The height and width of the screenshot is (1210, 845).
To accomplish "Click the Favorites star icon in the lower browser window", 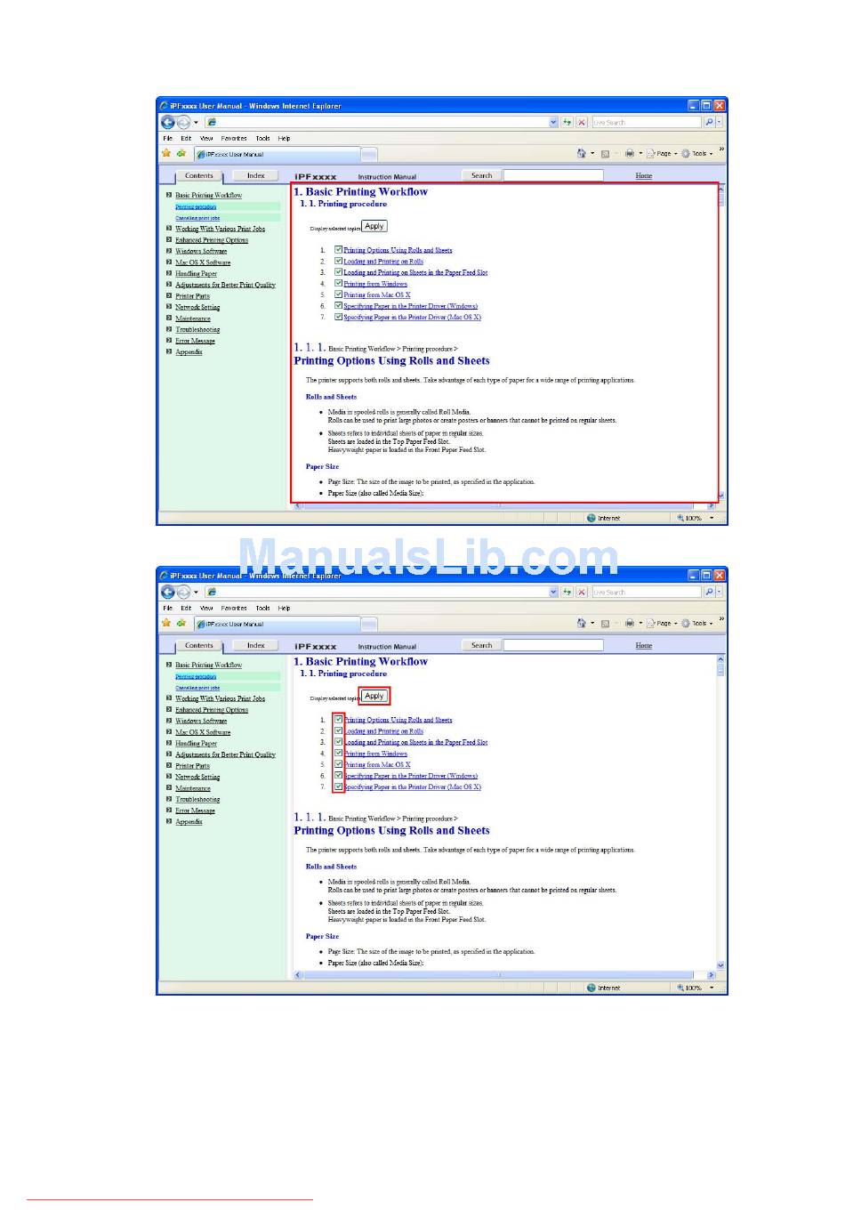I will click(166, 623).
